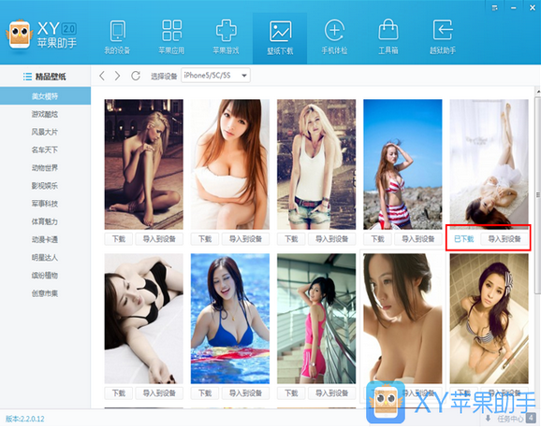
Task: Open 我的设备 device icon
Action: click(117, 37)
